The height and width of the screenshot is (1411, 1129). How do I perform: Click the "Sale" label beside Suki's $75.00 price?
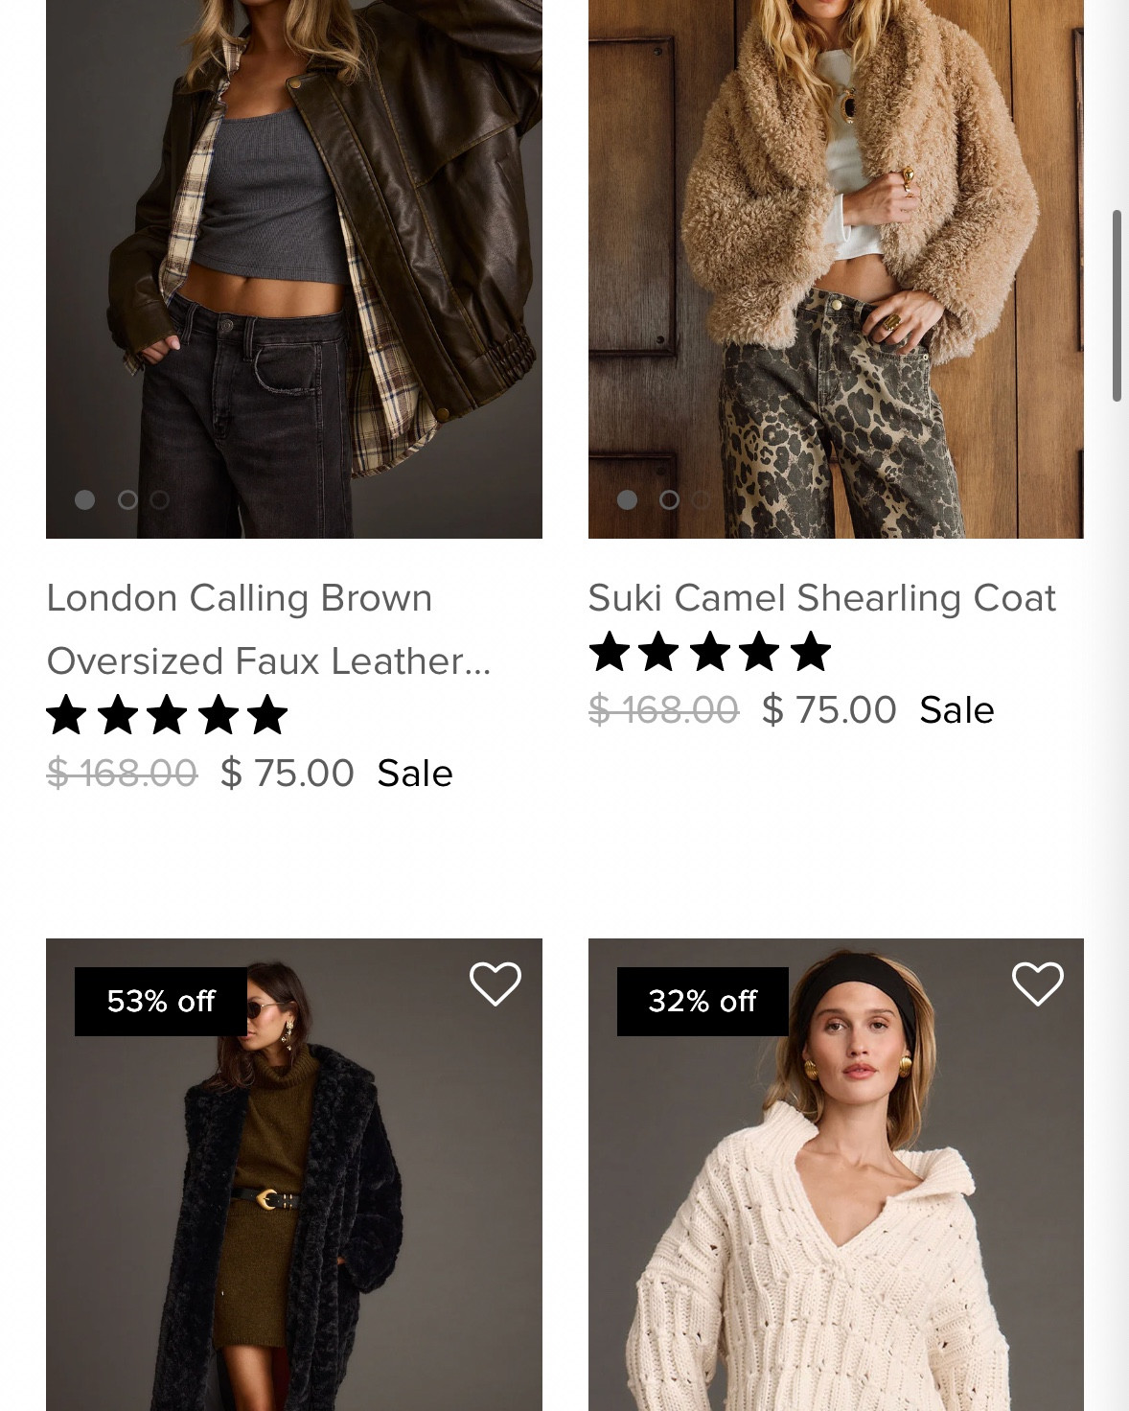(x=956, y=709)
